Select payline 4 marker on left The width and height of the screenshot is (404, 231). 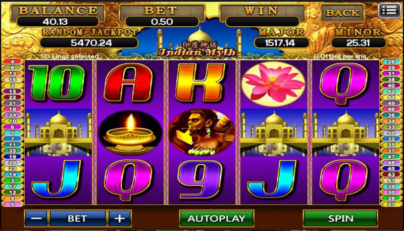coord(12,62)
